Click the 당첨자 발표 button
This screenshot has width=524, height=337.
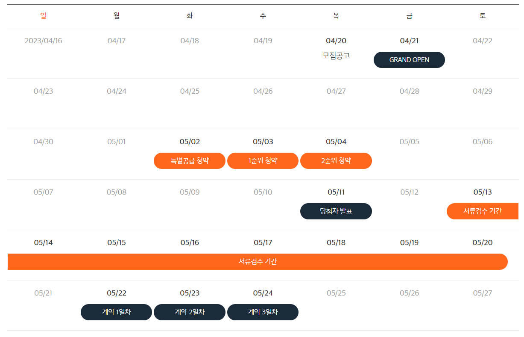coord(336,211)
